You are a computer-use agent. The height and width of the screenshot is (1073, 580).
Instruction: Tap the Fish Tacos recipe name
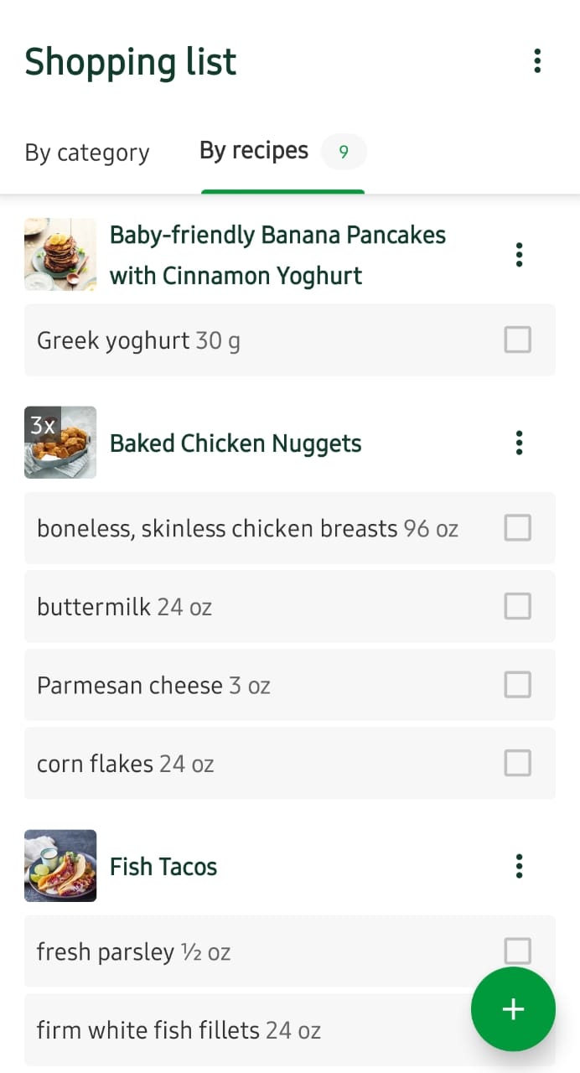pyautogui.click(x=163, y=867)
